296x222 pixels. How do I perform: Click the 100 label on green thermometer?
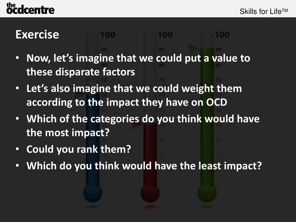[x=222, y=35]
